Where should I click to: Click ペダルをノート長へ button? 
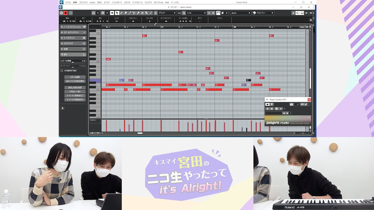coord(75,91)
